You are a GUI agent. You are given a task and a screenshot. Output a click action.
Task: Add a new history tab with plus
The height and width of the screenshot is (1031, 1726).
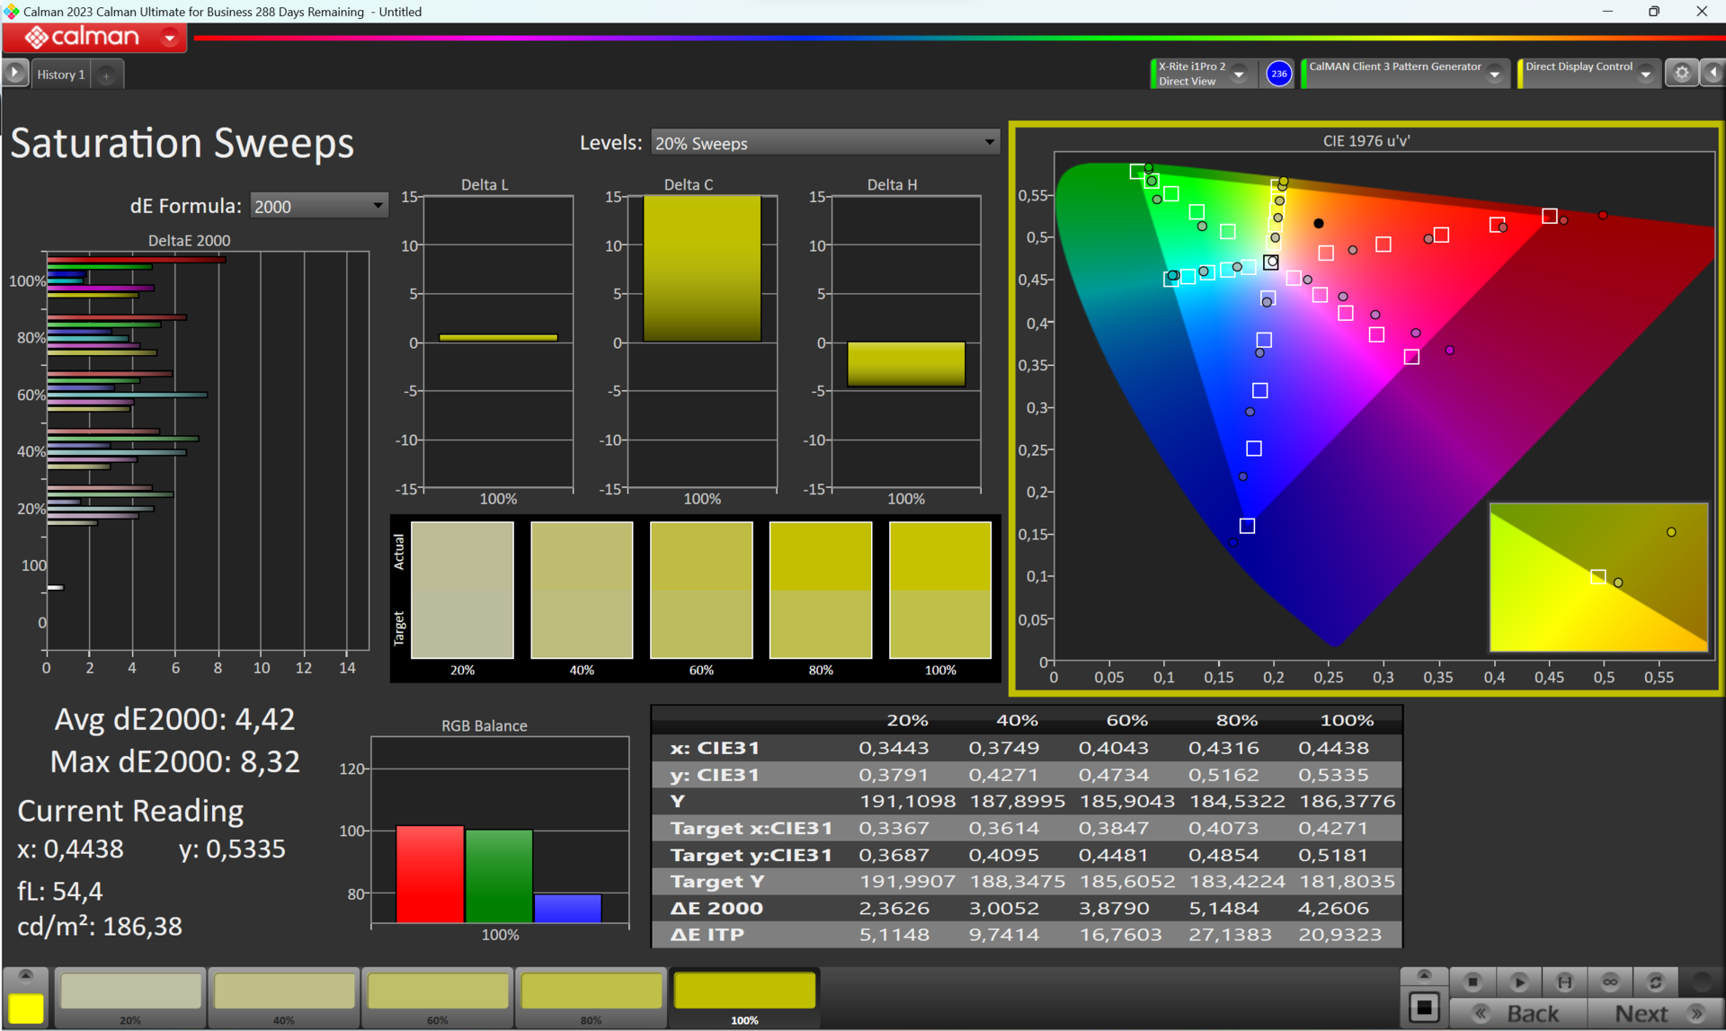pos(106,76)
